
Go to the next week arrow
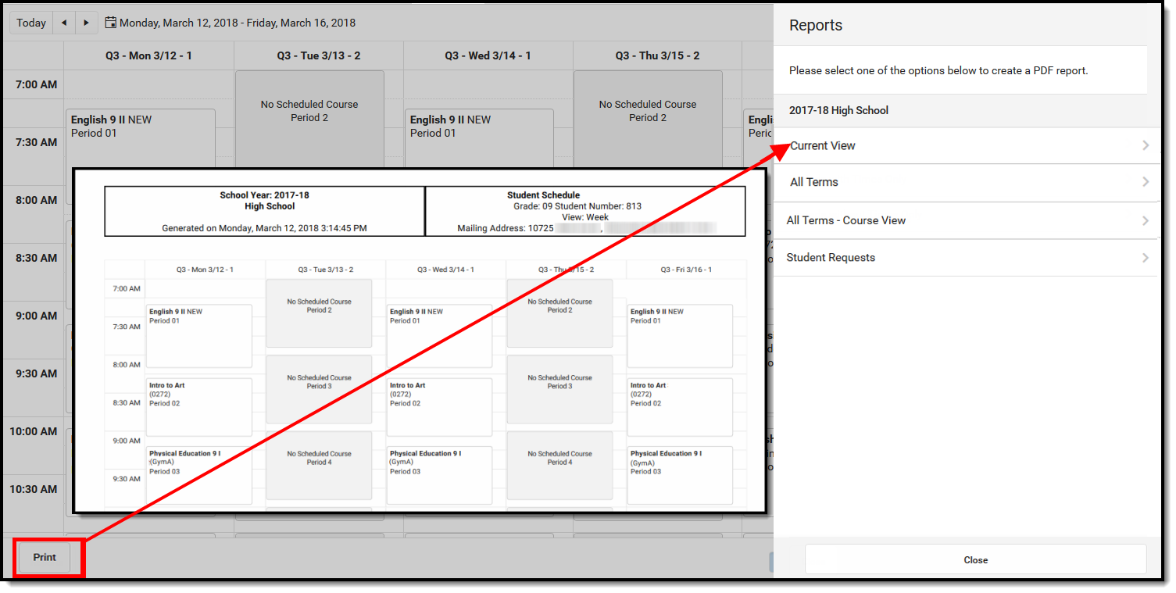[86, 23]
